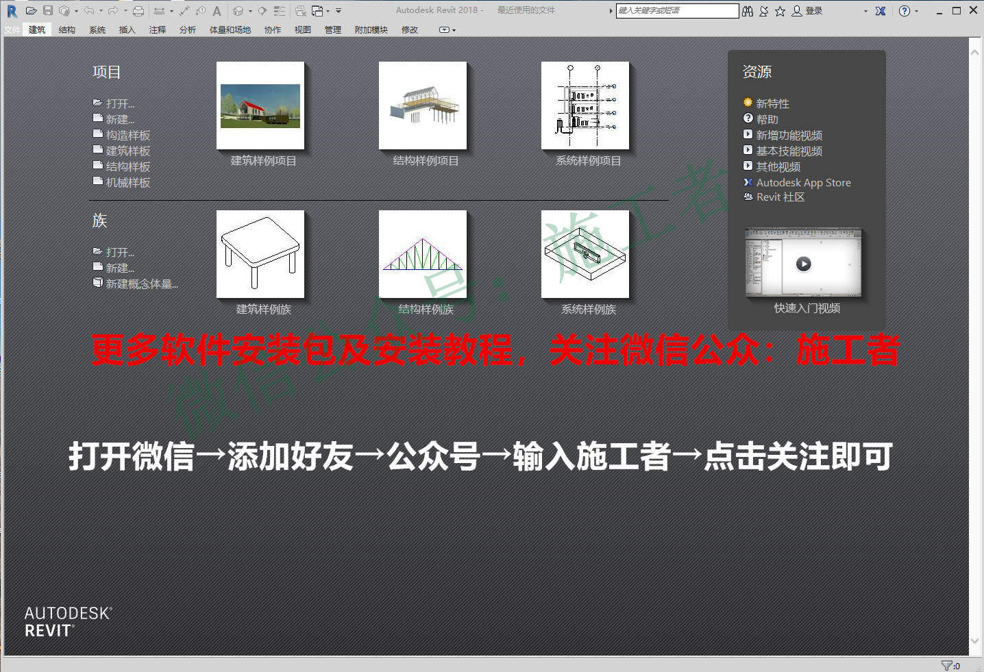The image size is (984, 672).
Task: Click the Close hidden windows icon
Action: click(x=300, y=11)
